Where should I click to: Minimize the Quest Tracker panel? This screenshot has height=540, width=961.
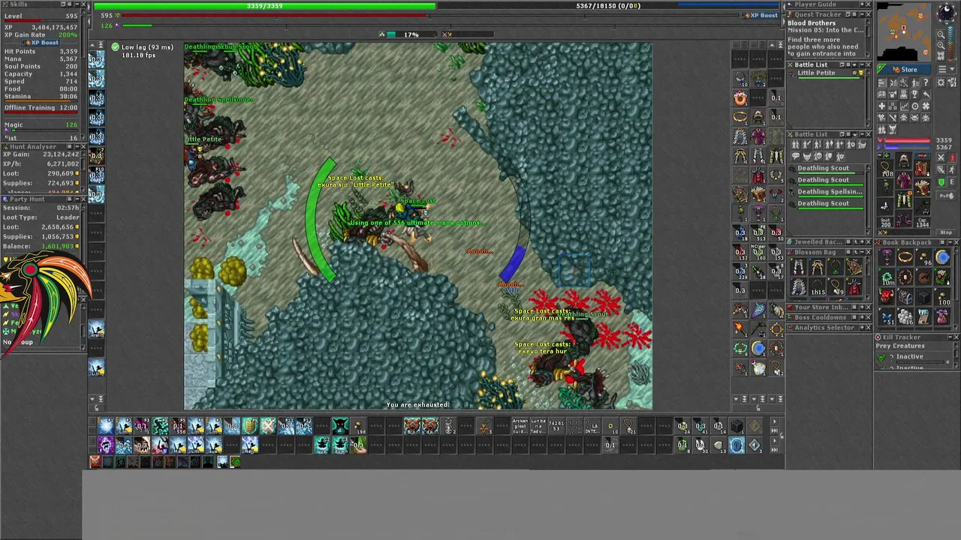tap(862, 14)
